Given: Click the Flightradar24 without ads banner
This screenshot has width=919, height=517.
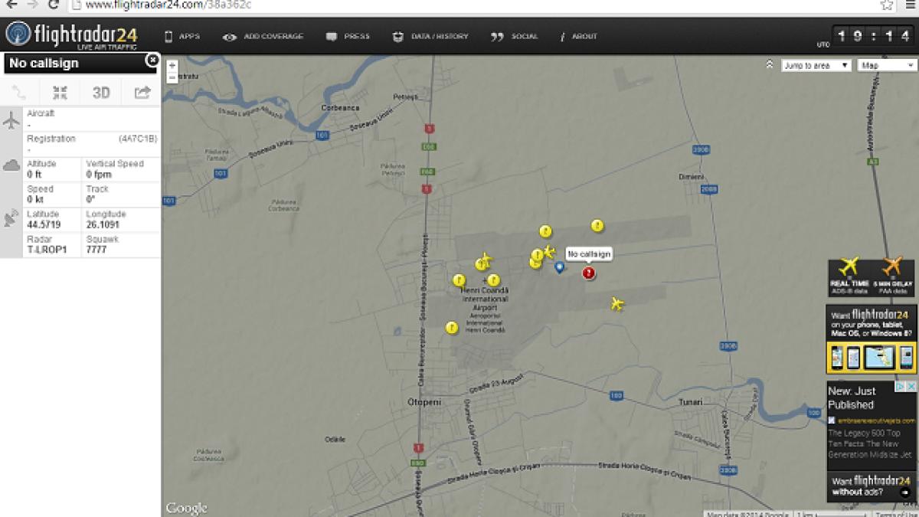Looking at the screenshot, I should pyautogui.click(x=871, y=486).
